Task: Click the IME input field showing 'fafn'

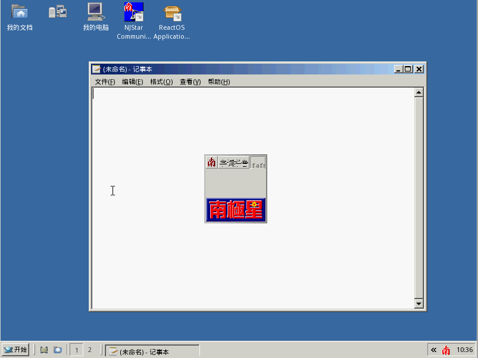Action: tap(258, 163)
